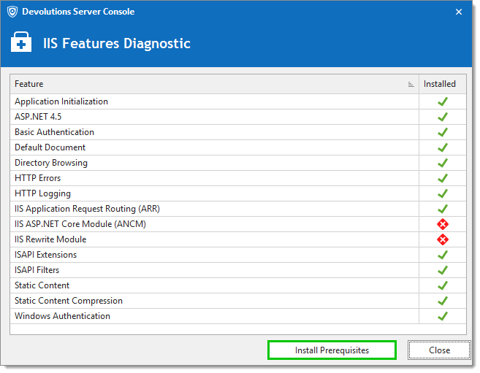Click the green check for Windows Authentication

tap(443, 316)
